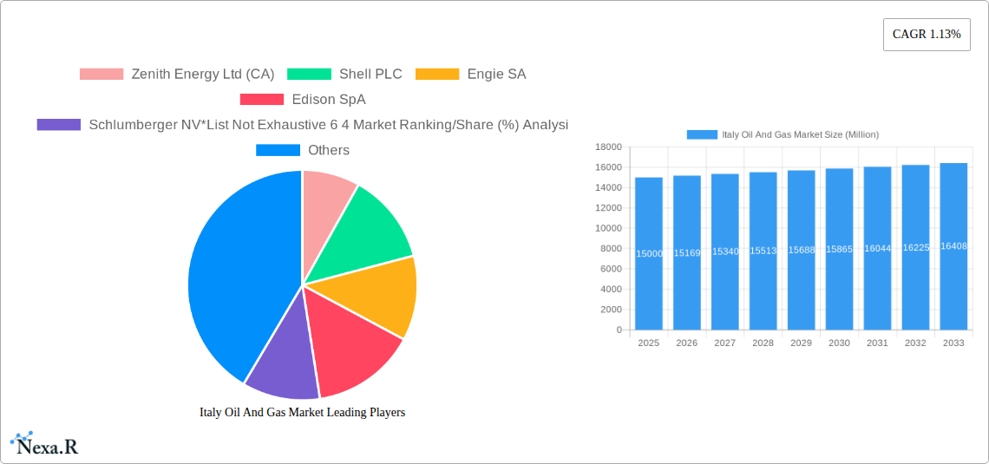Click the Others legend label
The image size is (989, 464).
[x=329, y=150]
